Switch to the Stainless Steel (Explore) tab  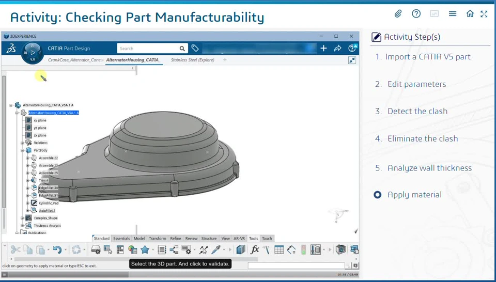click(193, 60)
